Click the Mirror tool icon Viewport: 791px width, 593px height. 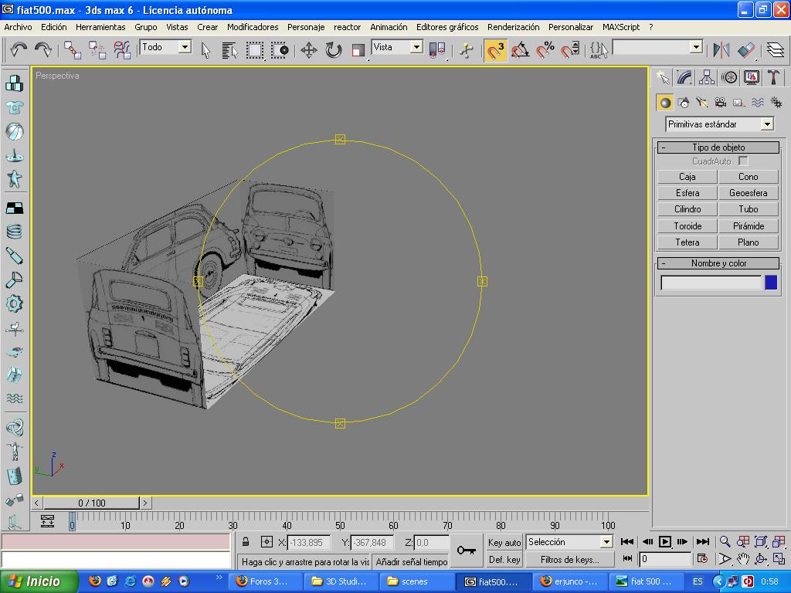click(721, 51)
